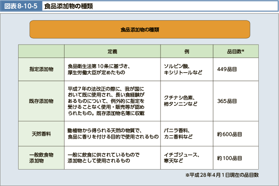The width and height of the screenshot is (279, 186).
Task: Select the definition starting with 一般に飲食に供されている
Action: [x=104, y=158]
